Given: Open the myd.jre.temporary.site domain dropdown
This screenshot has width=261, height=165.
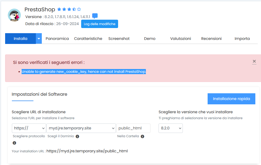Looking at the screenshot, I should tap(81, 128).
